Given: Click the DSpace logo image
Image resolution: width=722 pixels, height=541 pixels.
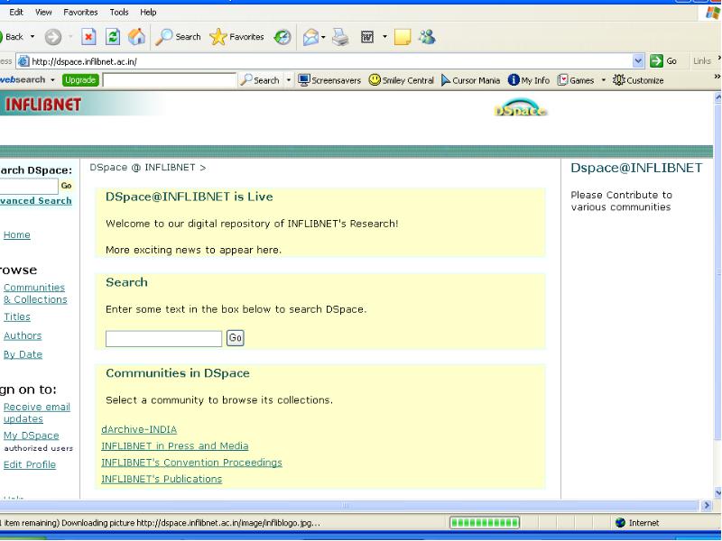Looking at the screenshot, I should [x=521, y=107].
